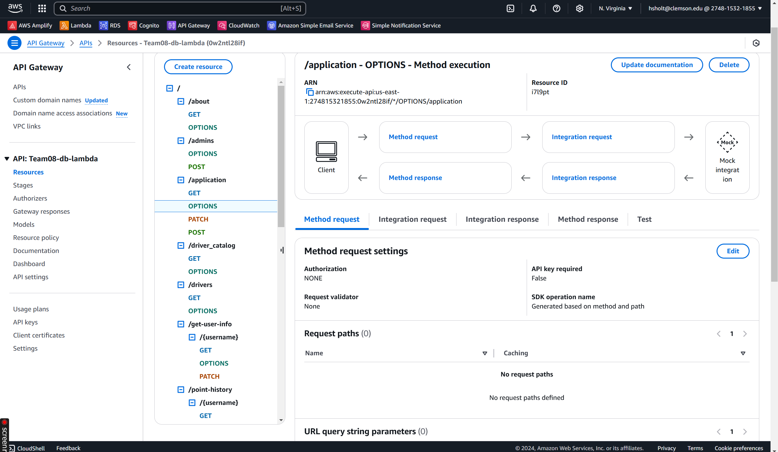
Task: Collapse the /drivers resource node
Action: 181,285
